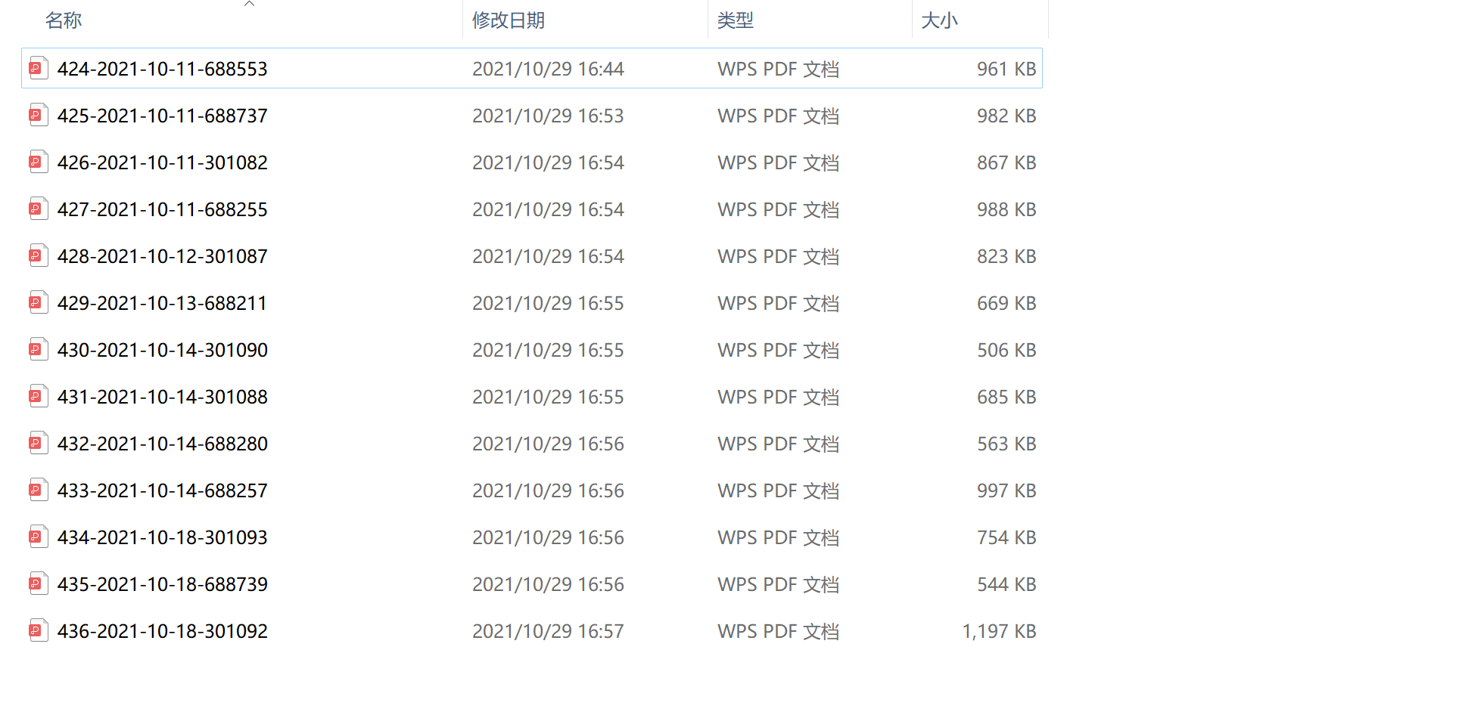Screen dimensions: 1462x721
Task: Select file name 436-2021-10-18-301092
Action: pyautogui.click(x=163, y=631)
